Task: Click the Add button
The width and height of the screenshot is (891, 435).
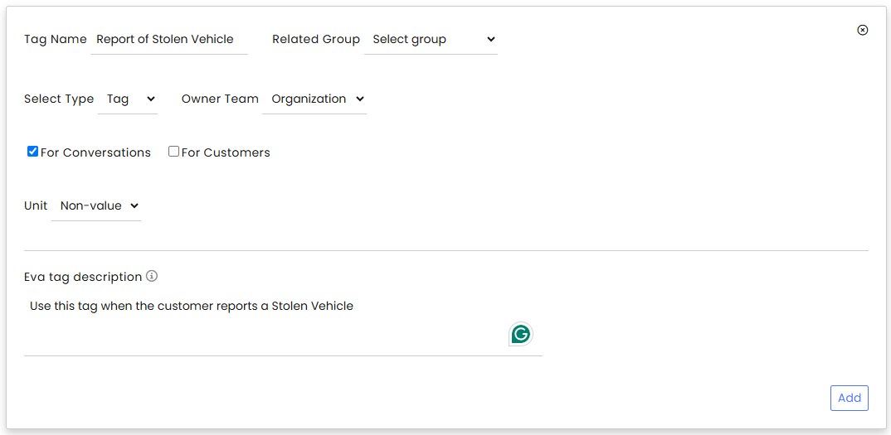Action: (850, 398)
